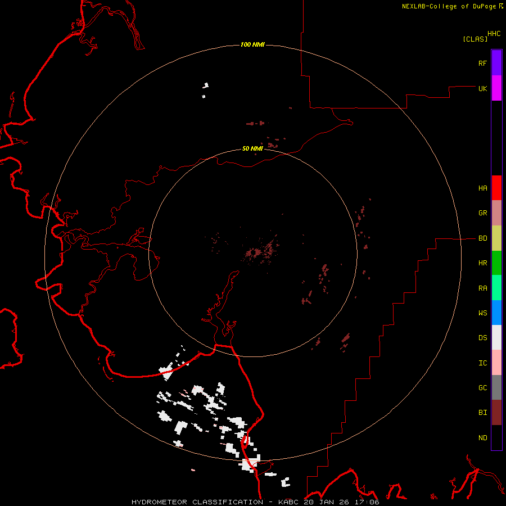Click the ND black legend swatch

point(496,437)
